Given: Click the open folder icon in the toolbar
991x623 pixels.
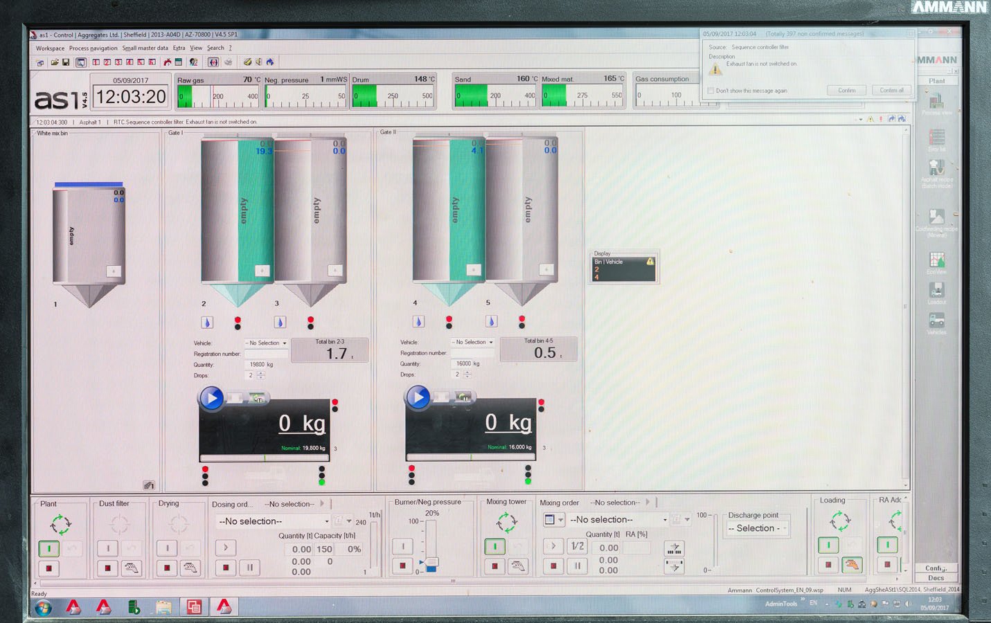Looking at the screenshot, I should [54, 62].
